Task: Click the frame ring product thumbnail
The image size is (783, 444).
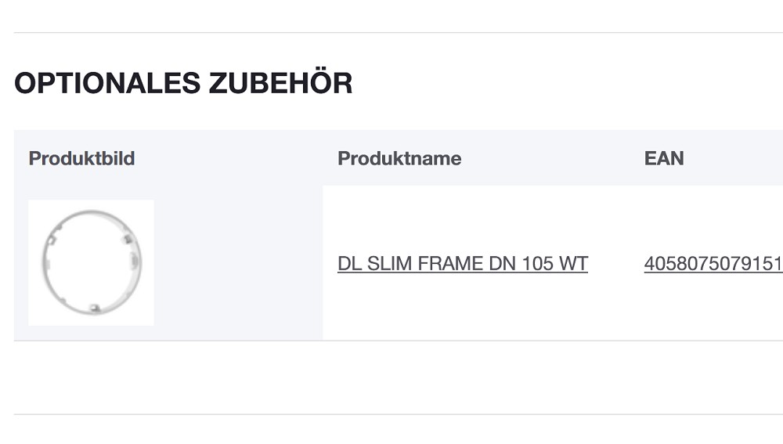Action: pyautogui.click(x=91, y=262)
